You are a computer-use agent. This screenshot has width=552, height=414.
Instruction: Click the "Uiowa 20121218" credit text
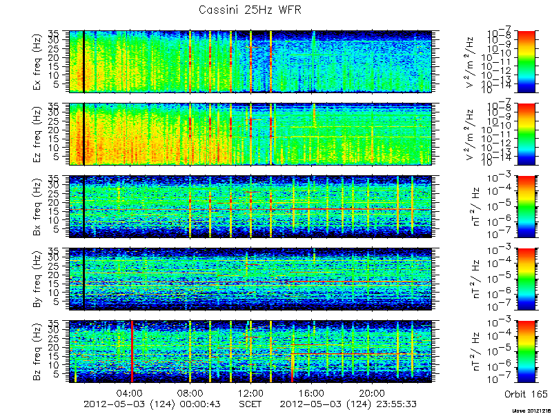(531, 411)
